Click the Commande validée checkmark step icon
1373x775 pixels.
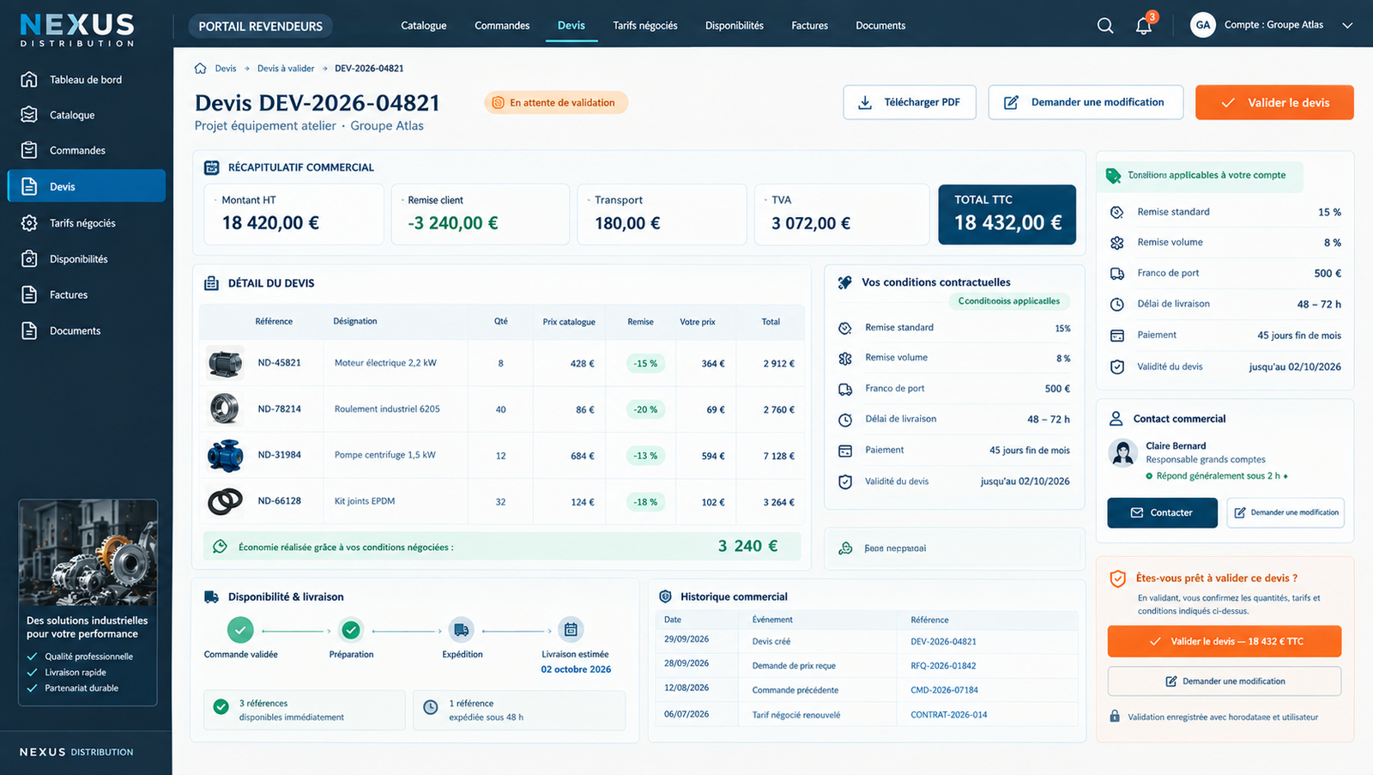[240, 630]
